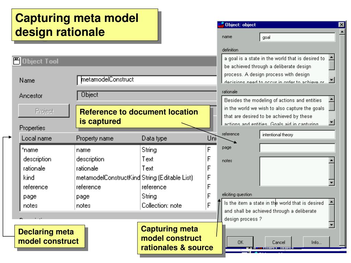This screenshot has width=351, height=263.
Task: Select the reference local name cell
Action: point(35,187)
